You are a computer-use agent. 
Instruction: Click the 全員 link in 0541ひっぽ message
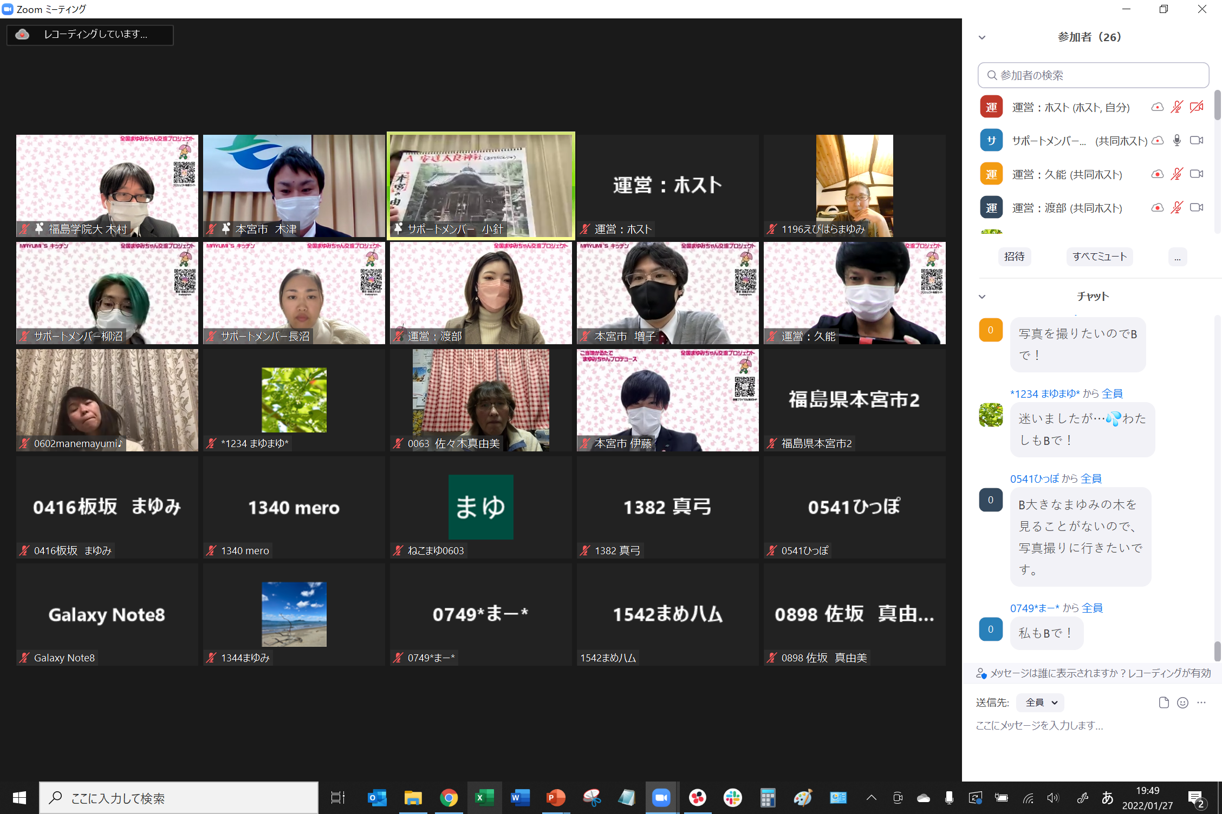[1091, 478]
